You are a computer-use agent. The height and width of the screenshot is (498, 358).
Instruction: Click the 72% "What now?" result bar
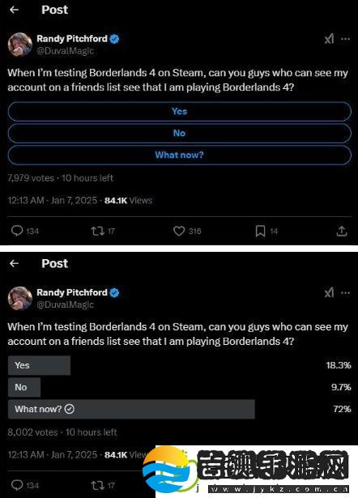pyautogui.click(x=131, y=409)
